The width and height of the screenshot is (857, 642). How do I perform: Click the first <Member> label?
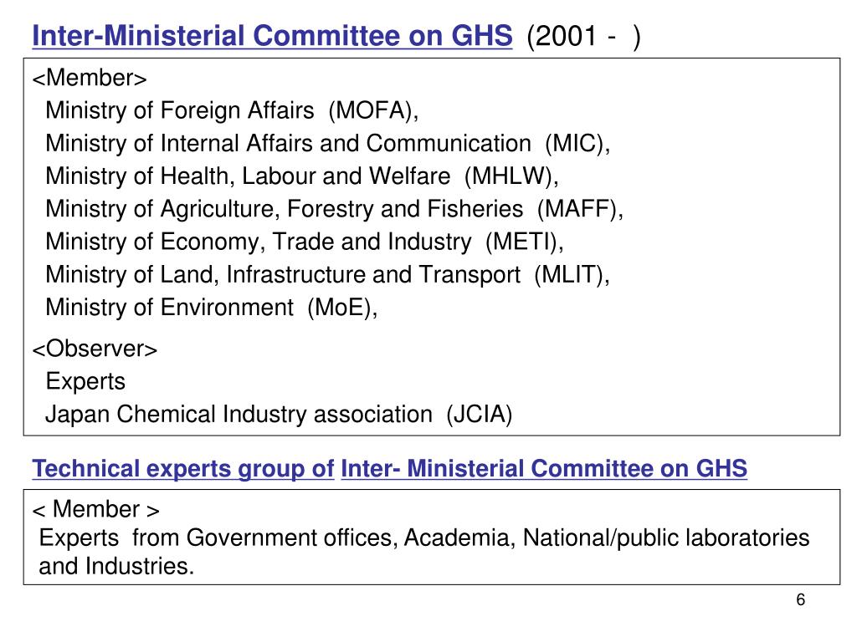[90, 78]
